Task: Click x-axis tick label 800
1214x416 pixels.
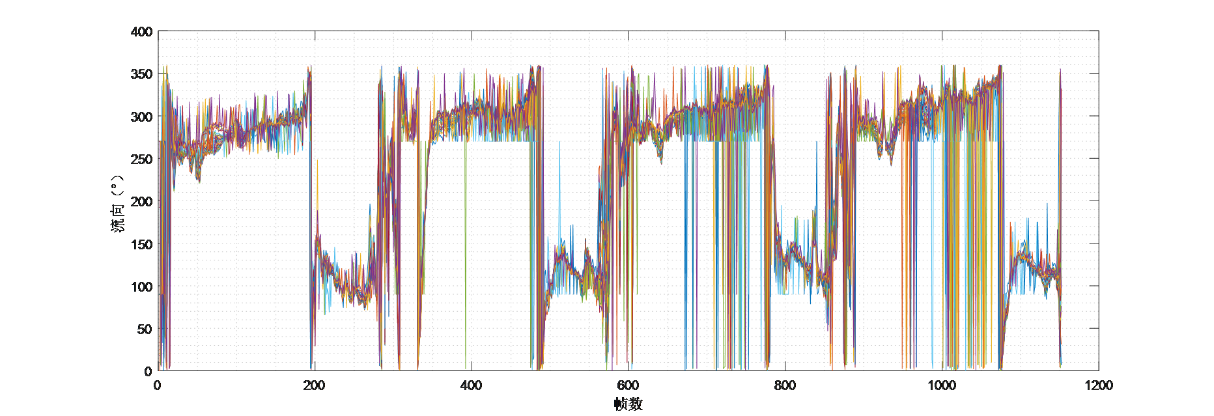Action: 785,385
